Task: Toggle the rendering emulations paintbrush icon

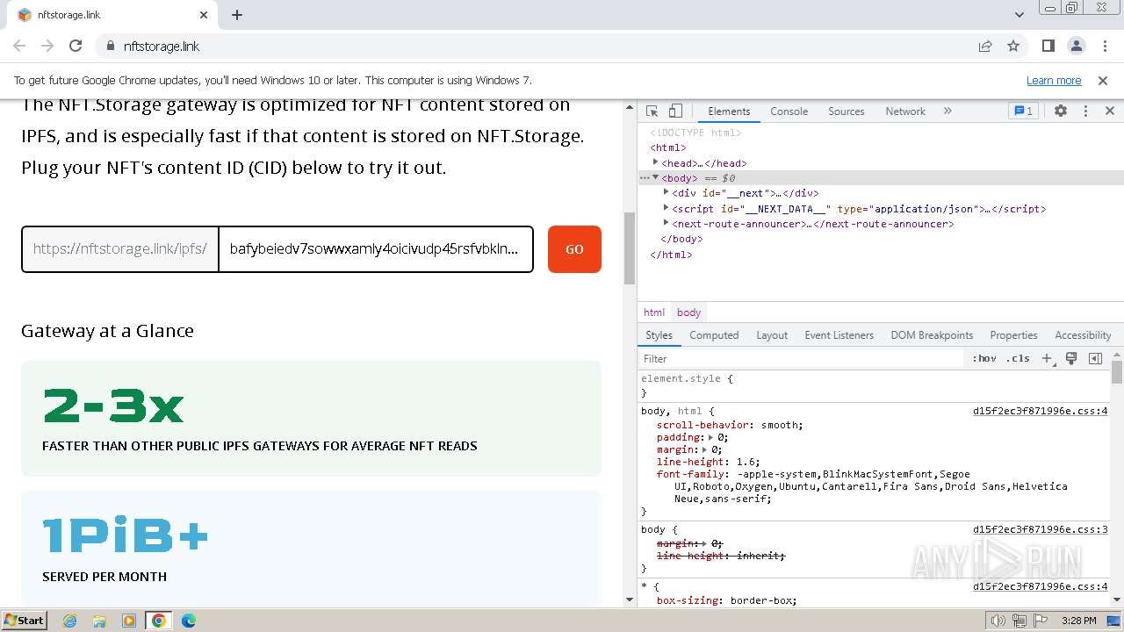Action: [x=1071, y=358]
